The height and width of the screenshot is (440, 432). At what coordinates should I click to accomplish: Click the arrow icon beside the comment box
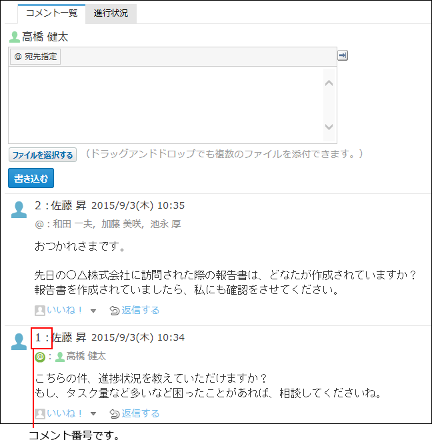click(343, 55)
